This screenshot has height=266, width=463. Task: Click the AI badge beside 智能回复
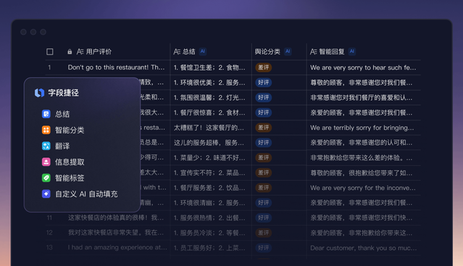click(352, 51)
